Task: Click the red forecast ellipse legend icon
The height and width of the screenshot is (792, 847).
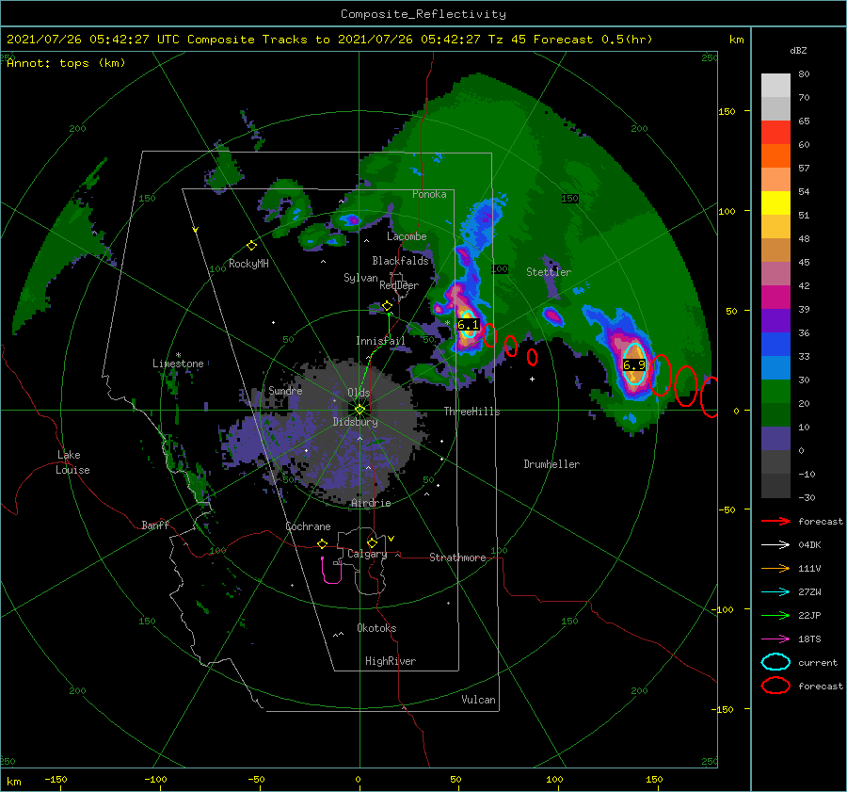Action: click(775, 686)
